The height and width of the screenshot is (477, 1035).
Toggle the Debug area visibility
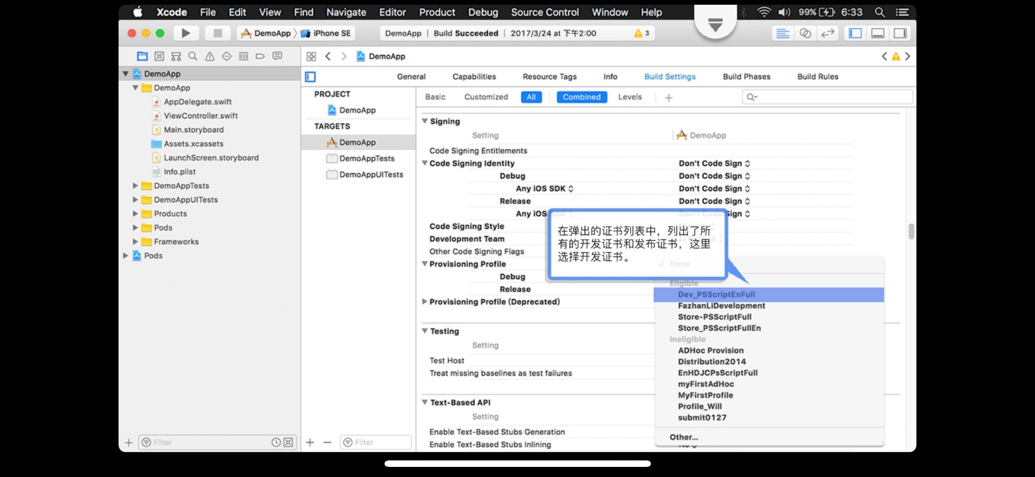878,33
